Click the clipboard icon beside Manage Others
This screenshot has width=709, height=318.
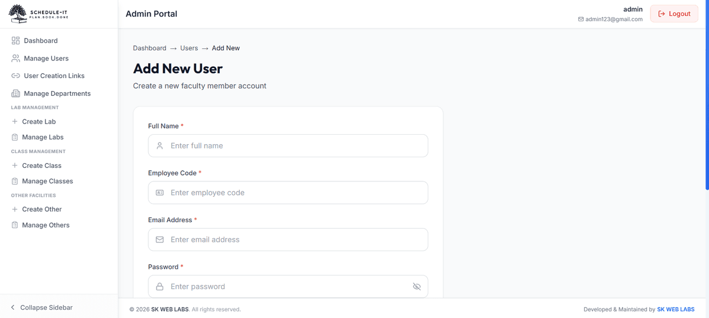[x=15, y=225]
